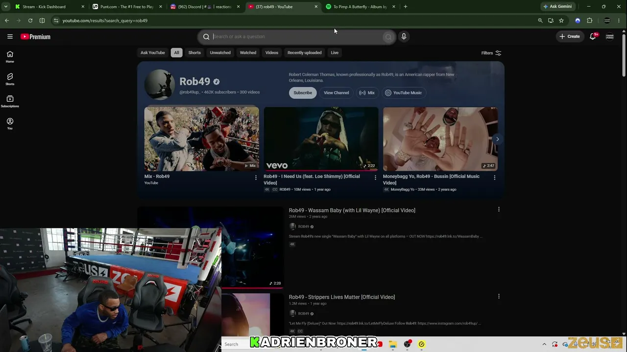Viewport: 627px width, 352px height.
Task: Go back with the browser back arrow
Action: click(7, 21)
